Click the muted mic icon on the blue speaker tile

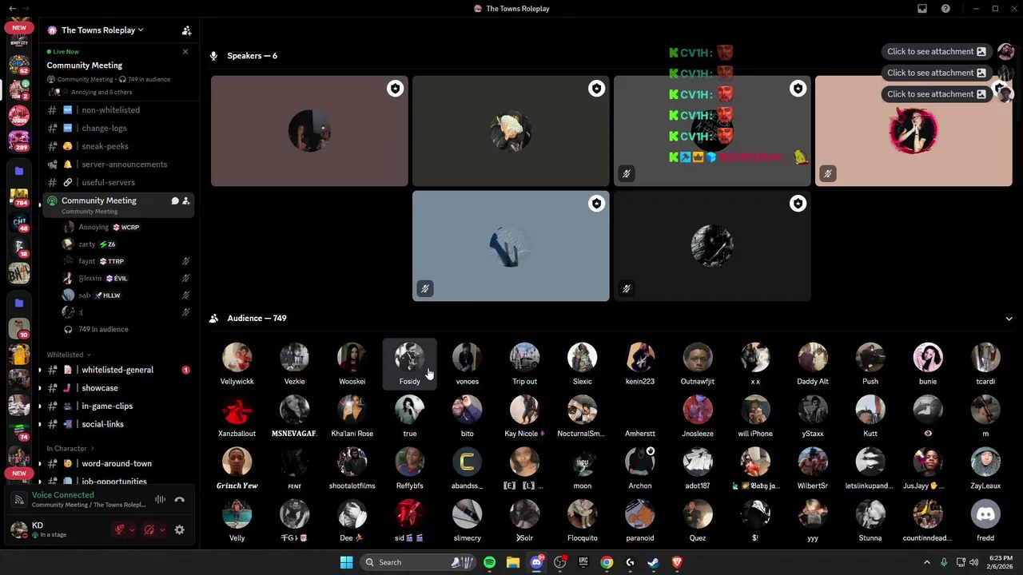click(425, 288)
